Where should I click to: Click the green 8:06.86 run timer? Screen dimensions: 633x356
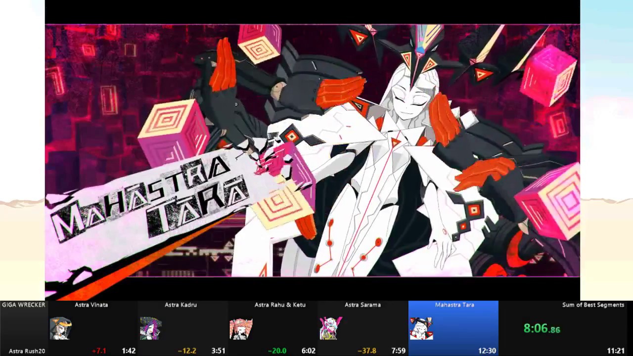pyautogui.click(x=542, y=328)
